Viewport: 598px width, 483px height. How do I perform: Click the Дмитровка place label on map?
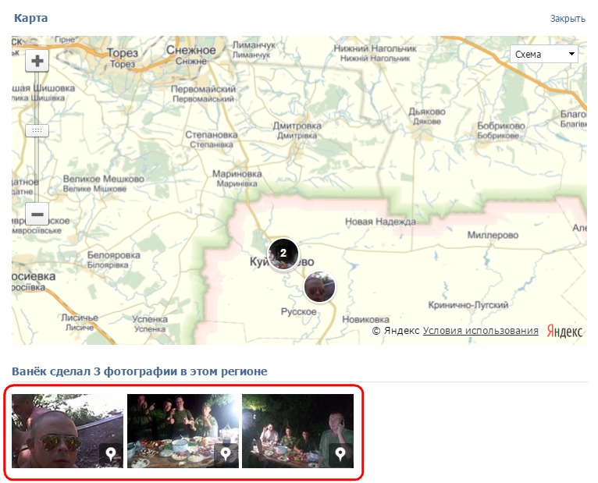pyautogui.click(x=297, y=126)
